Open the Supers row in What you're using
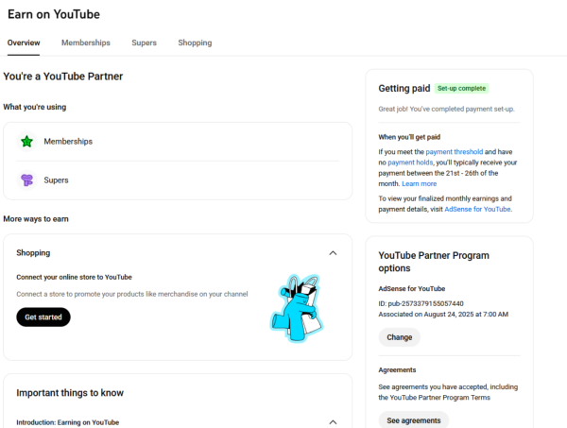 (178, 180)
